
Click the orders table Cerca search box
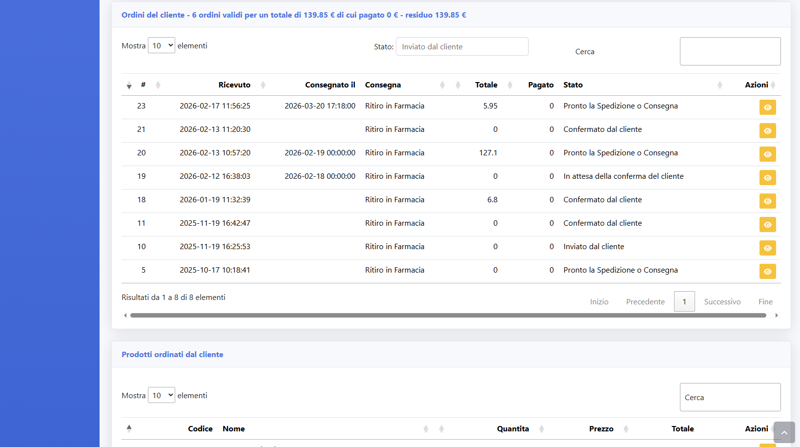click(730, 51)
